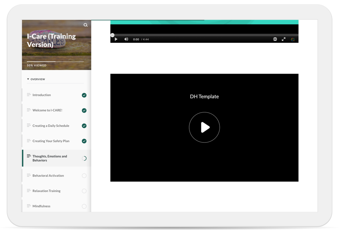339x233 pixels.
Task: Click lines icon left of Creating a Daily Schedule
Action: [29, 125]
